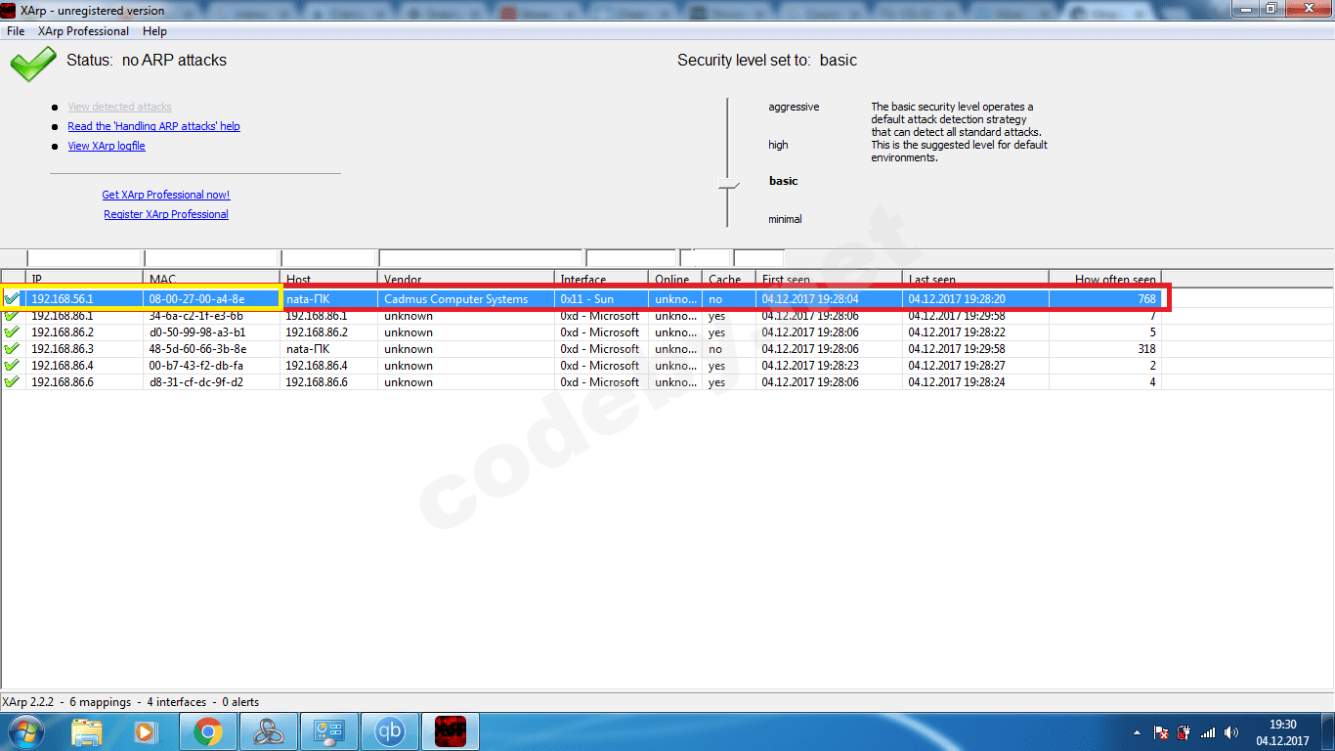
Task: Sort the table by IP column header
Action: pos(85,279)
